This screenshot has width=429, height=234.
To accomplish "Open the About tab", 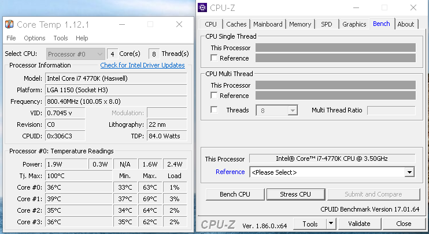I will (x=406, y=24).
